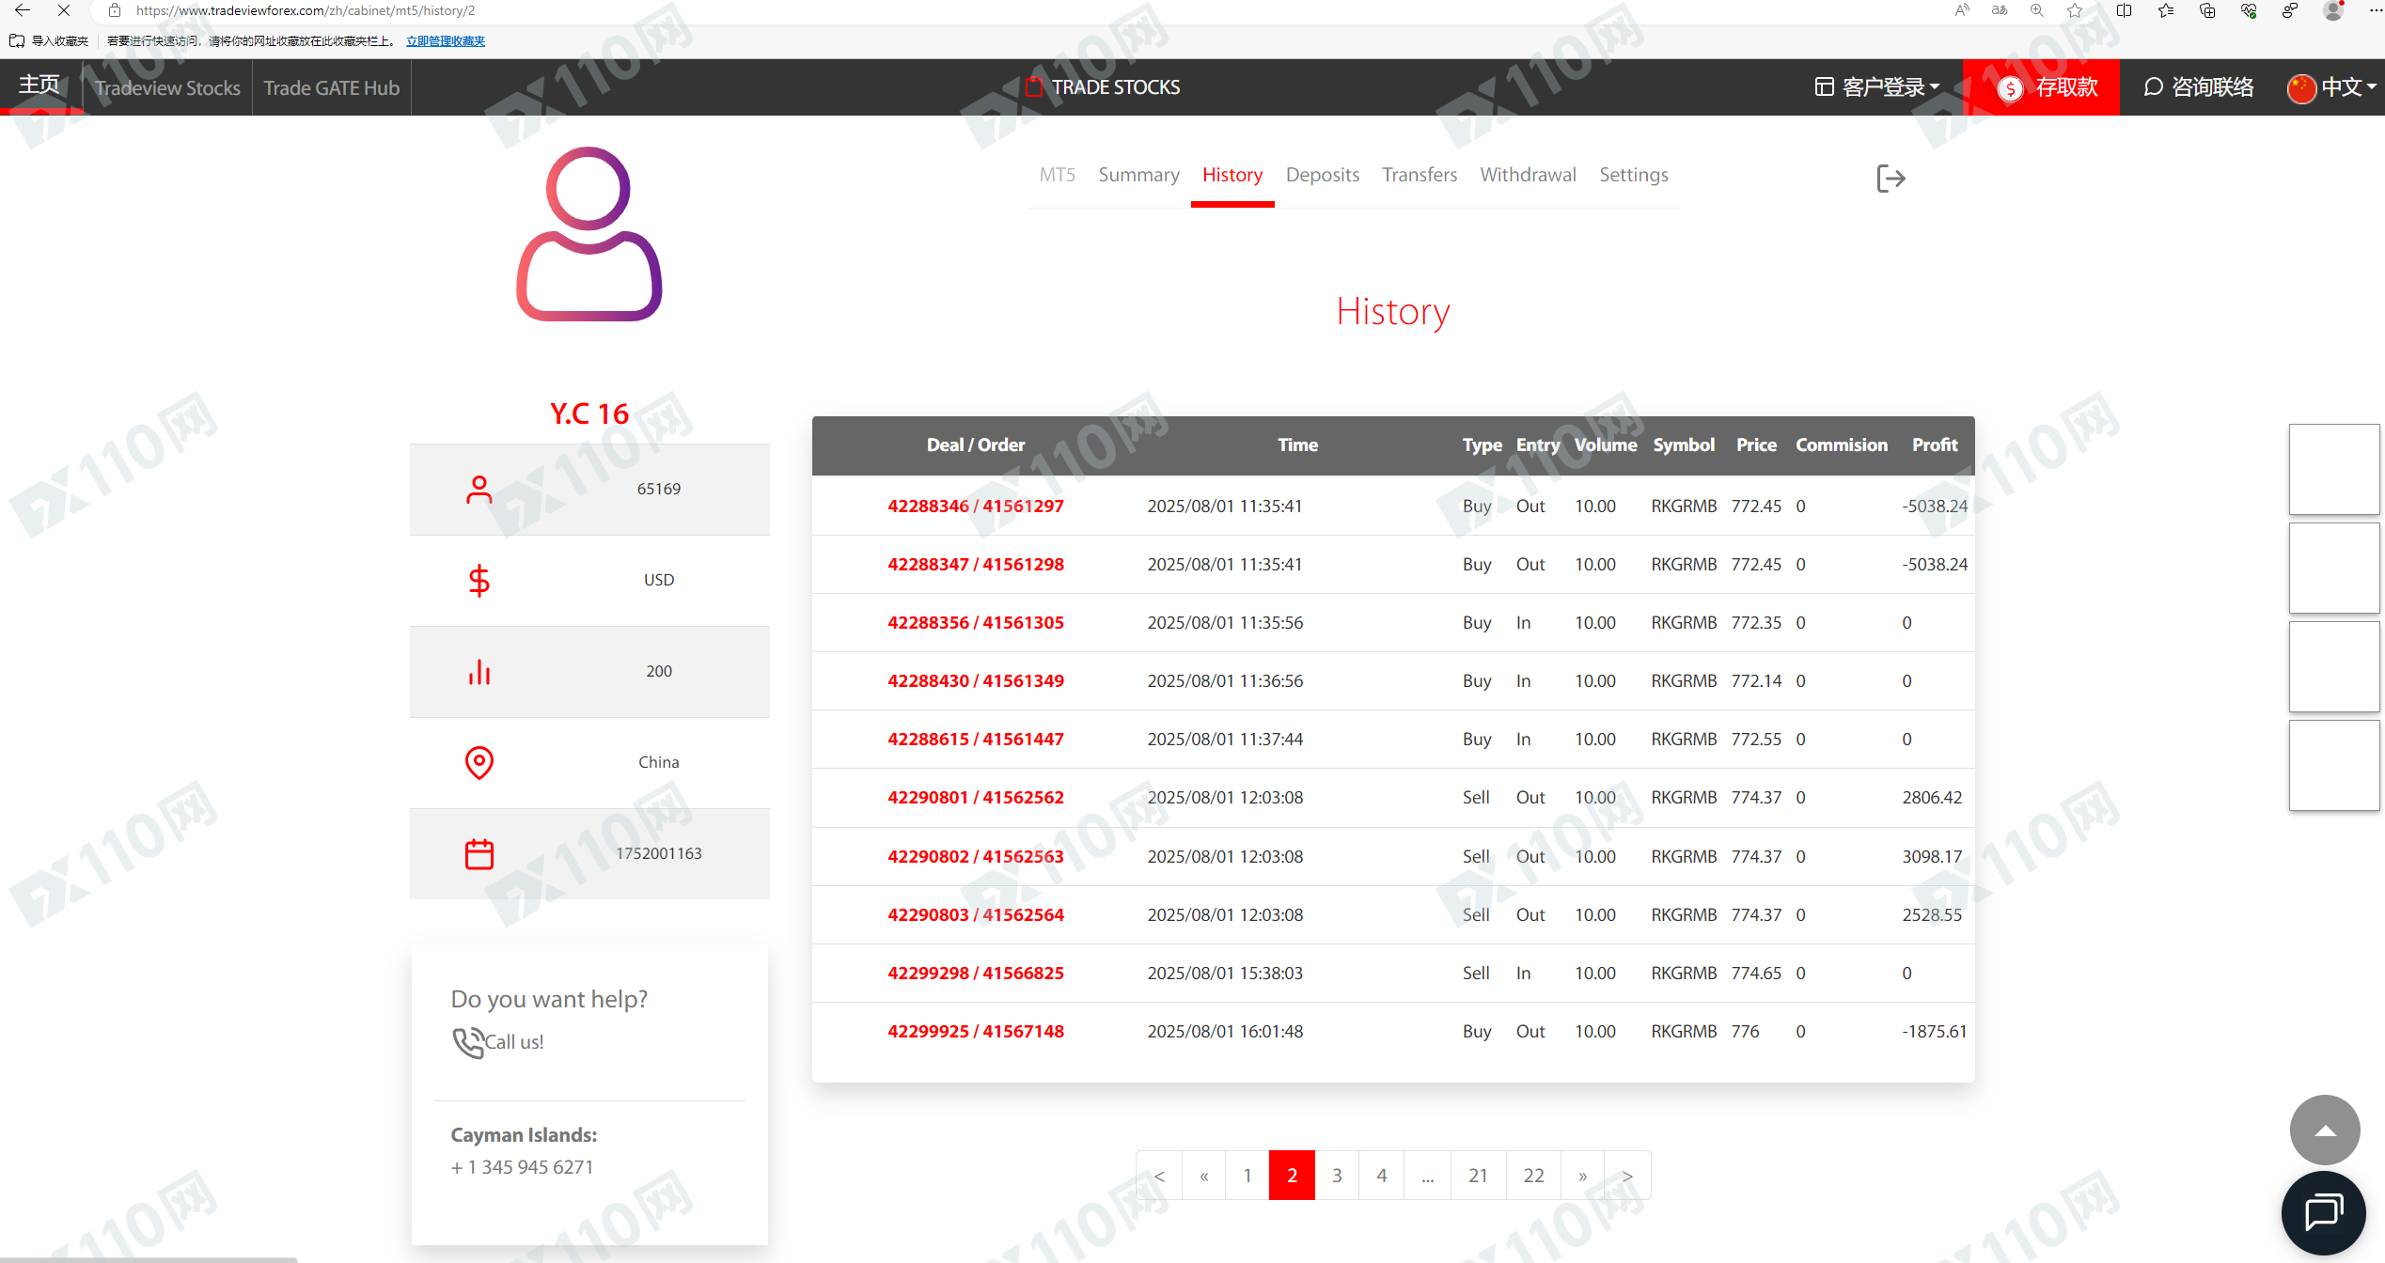Go to page 3 of history
This screenshot has height=1263, width=2385.
[1336, 1176]
